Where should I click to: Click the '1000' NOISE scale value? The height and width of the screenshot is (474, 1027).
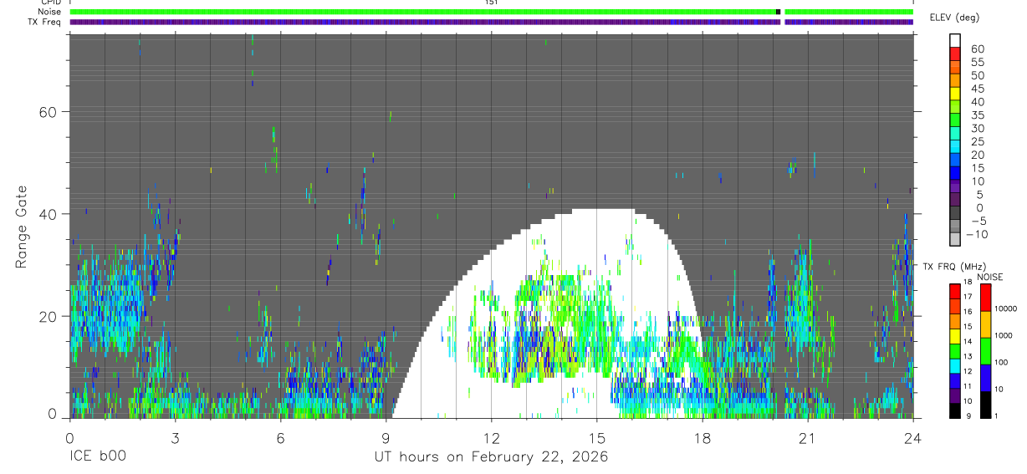pos(1003,335)
